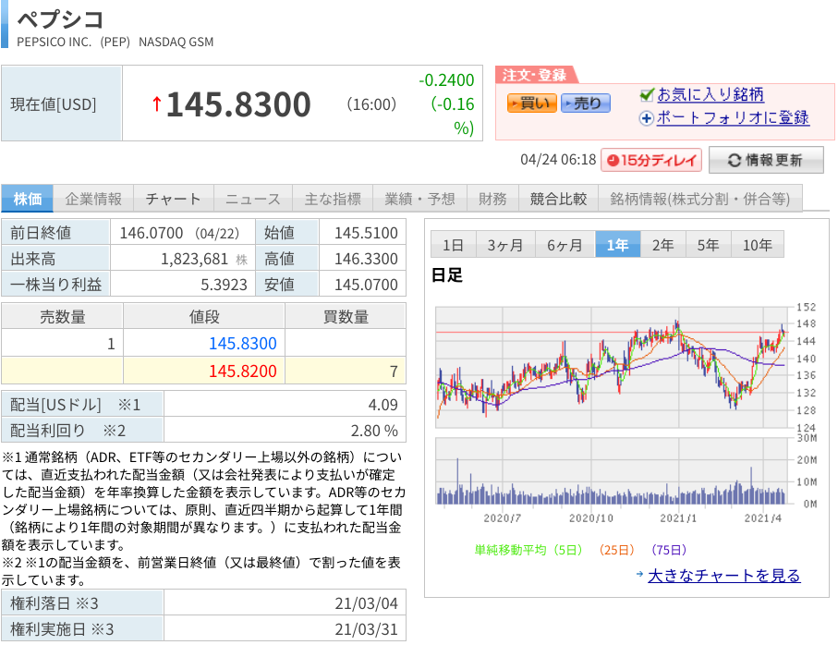Click the 前日終値 value 146.0700
Image resolution: width=838 pixels, height=645 pixels.
point(152,233)
